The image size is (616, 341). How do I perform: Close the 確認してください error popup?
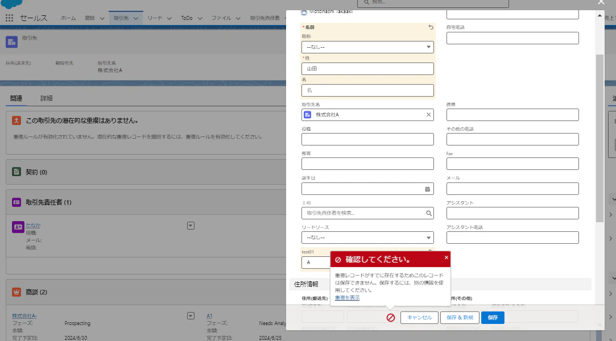pos(447,257)
